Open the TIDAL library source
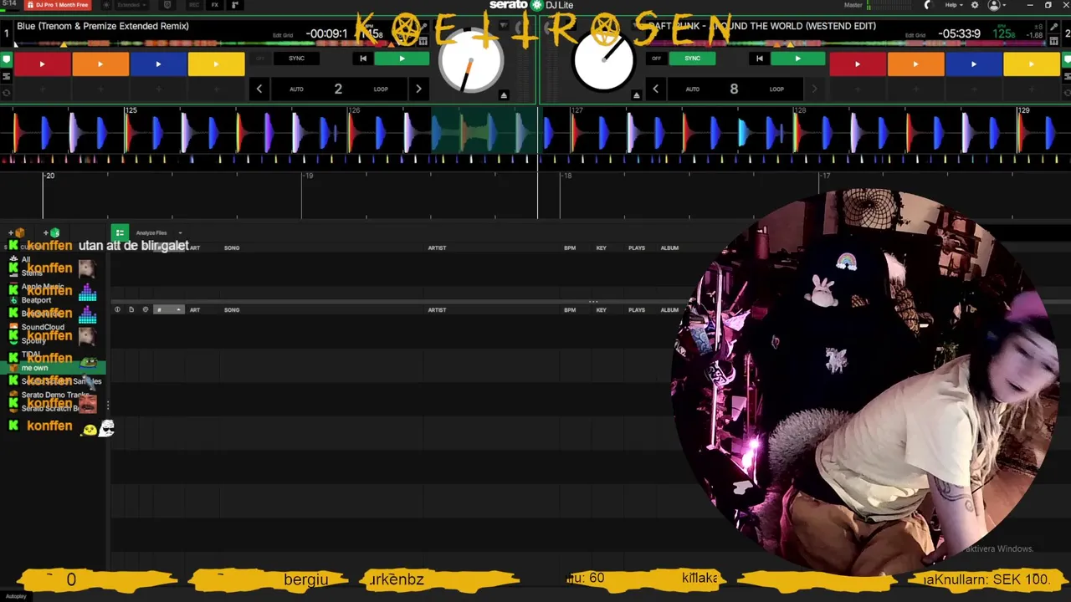 (31, 354)
